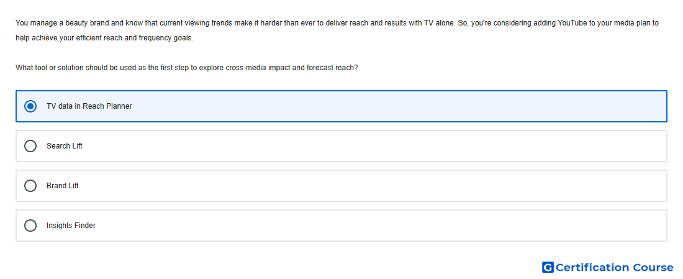Click the blue G logo icon

(x=548, y=267)
